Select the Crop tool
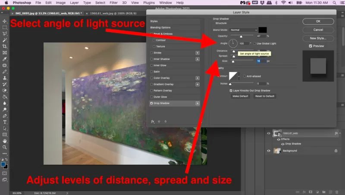The image size is (345, 195). click(x=5, y=46)
